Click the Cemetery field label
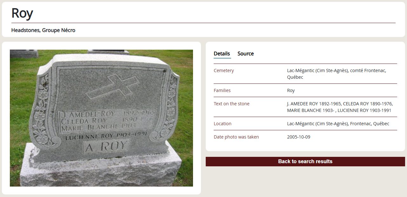The image size is (407, 197). (x=224, y=71)
